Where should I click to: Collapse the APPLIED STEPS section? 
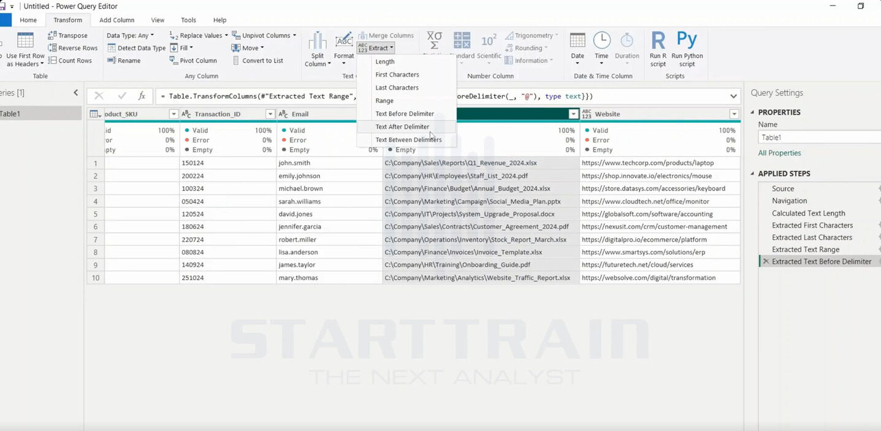tap(753, 174)
